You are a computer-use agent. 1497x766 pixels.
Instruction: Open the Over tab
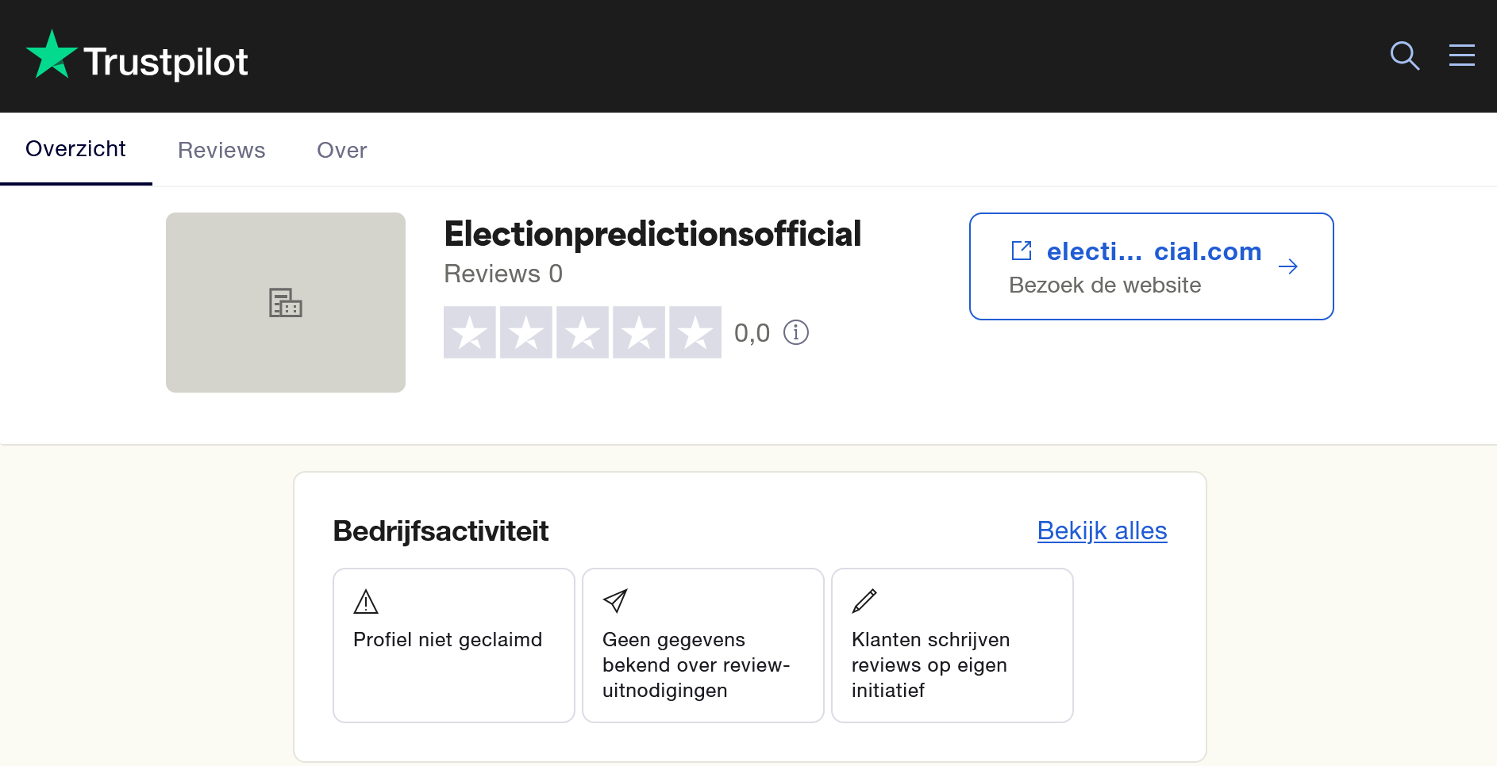pyautogui.click(x=341, y=150)
